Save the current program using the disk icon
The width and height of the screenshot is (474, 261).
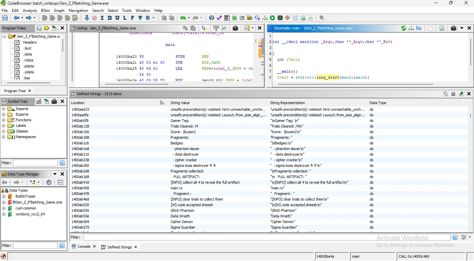point(5,18)
